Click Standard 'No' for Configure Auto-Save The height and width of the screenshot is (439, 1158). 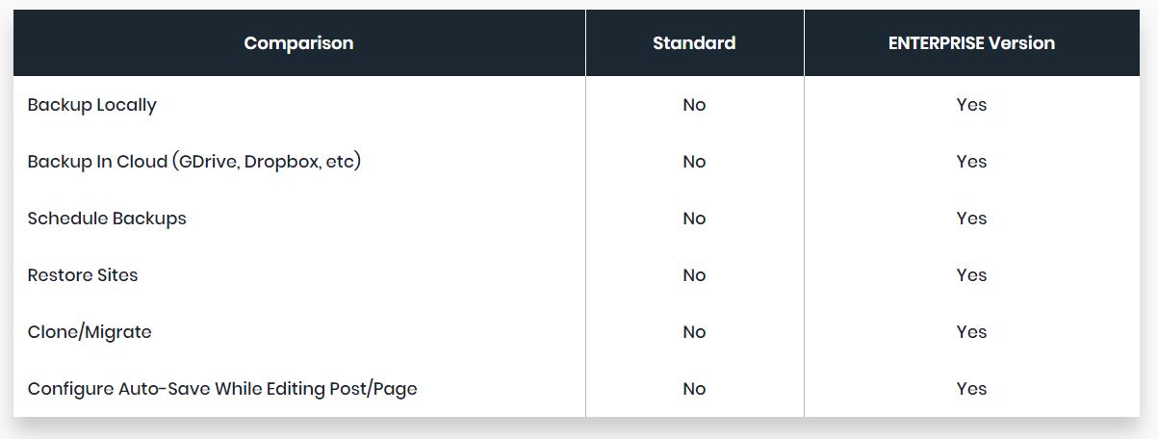point(694,389)
